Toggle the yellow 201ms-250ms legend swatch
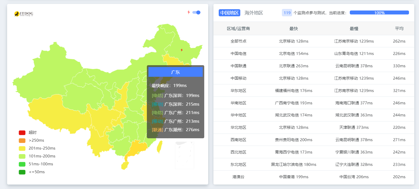 click(22, 148)
